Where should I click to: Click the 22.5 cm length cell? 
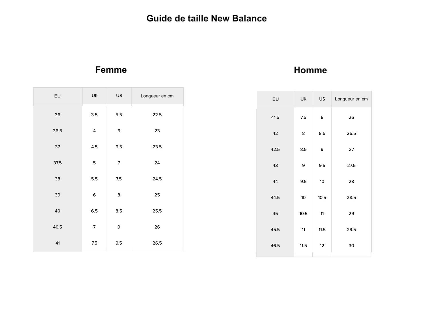[x=157, y=115]
